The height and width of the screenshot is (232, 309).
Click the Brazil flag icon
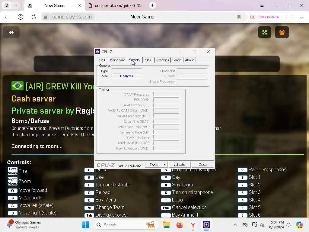18,86
